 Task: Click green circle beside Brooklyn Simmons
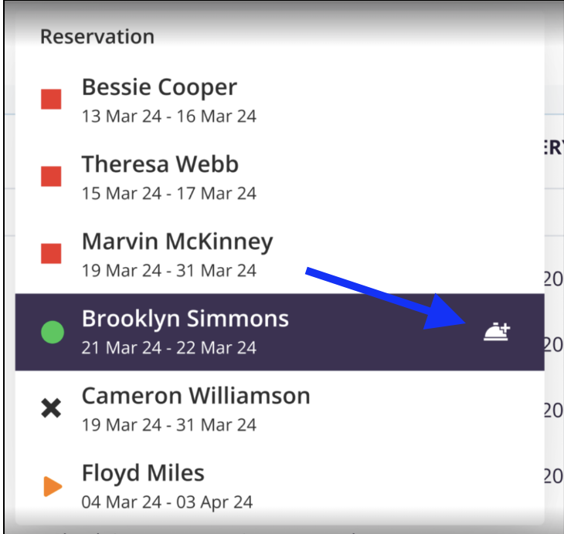[52, 332]
